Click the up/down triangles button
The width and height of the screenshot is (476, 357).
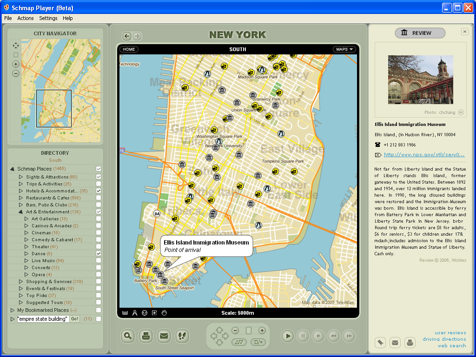(239, 342)
